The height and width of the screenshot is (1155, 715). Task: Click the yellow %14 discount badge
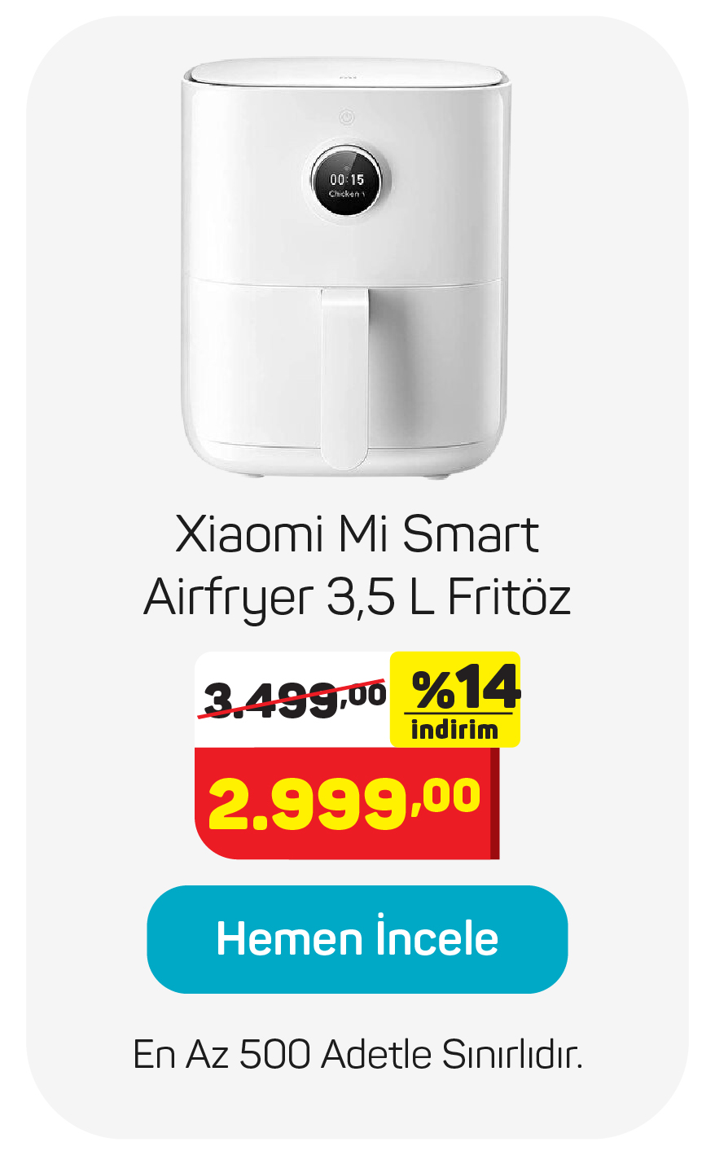(454, 699)
